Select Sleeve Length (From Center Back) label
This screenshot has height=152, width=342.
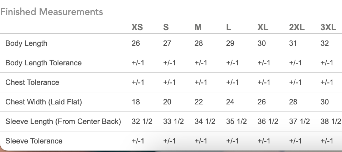(x=63, y=121)
